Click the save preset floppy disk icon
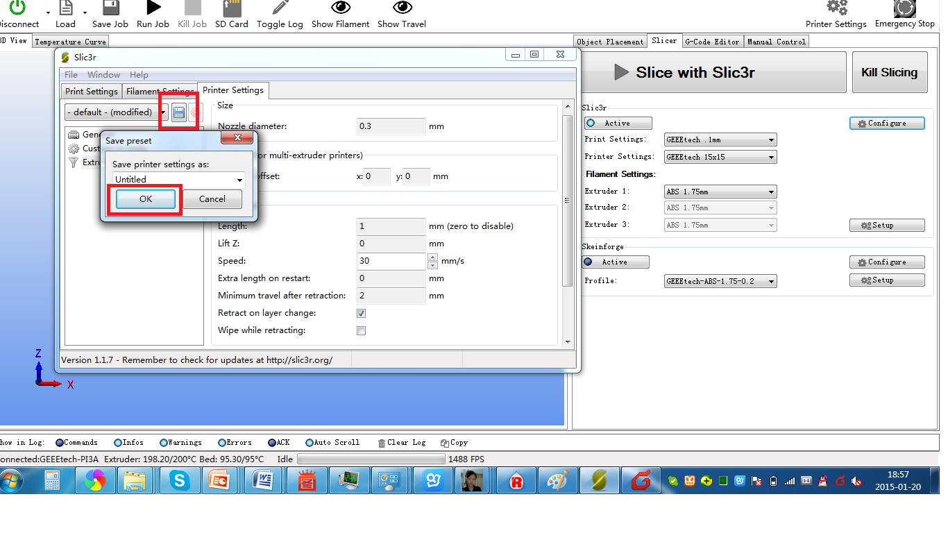 (179, 112)
